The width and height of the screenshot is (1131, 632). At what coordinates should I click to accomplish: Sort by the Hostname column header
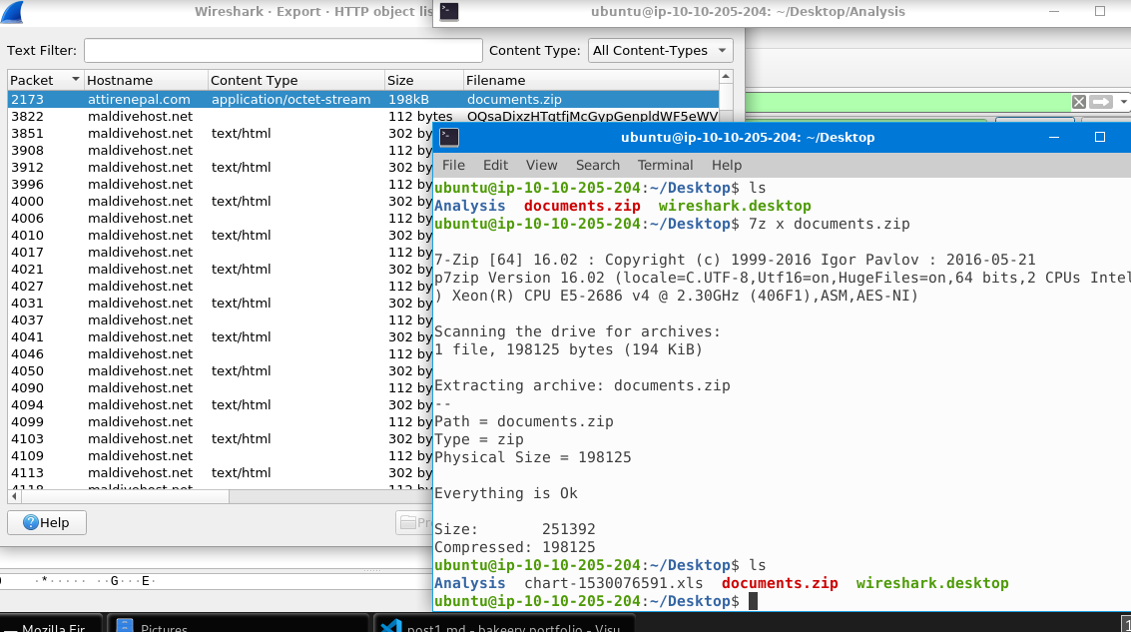pos(146,80)
